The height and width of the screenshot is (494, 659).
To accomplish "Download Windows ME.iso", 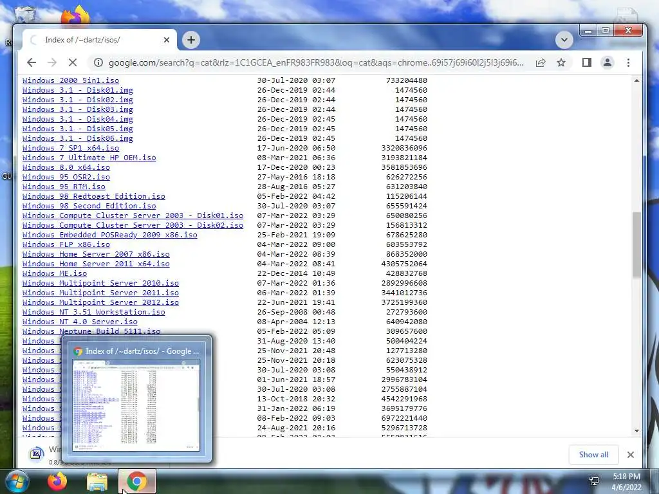I will [55, 273].
